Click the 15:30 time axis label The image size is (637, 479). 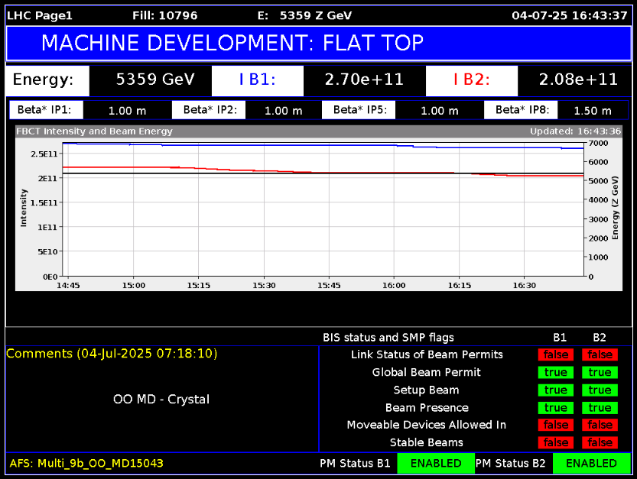[264, 286]
